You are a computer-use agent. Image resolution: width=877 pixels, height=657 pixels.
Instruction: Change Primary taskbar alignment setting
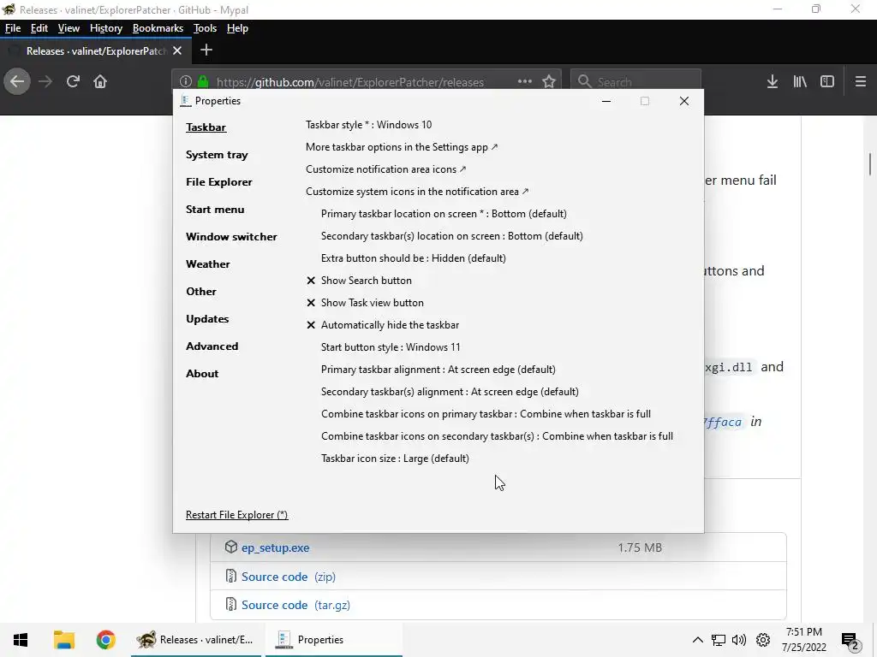[x=438, y=370]
